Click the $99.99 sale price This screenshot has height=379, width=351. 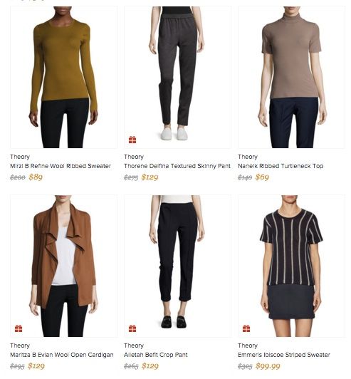(x=268, y=366)
